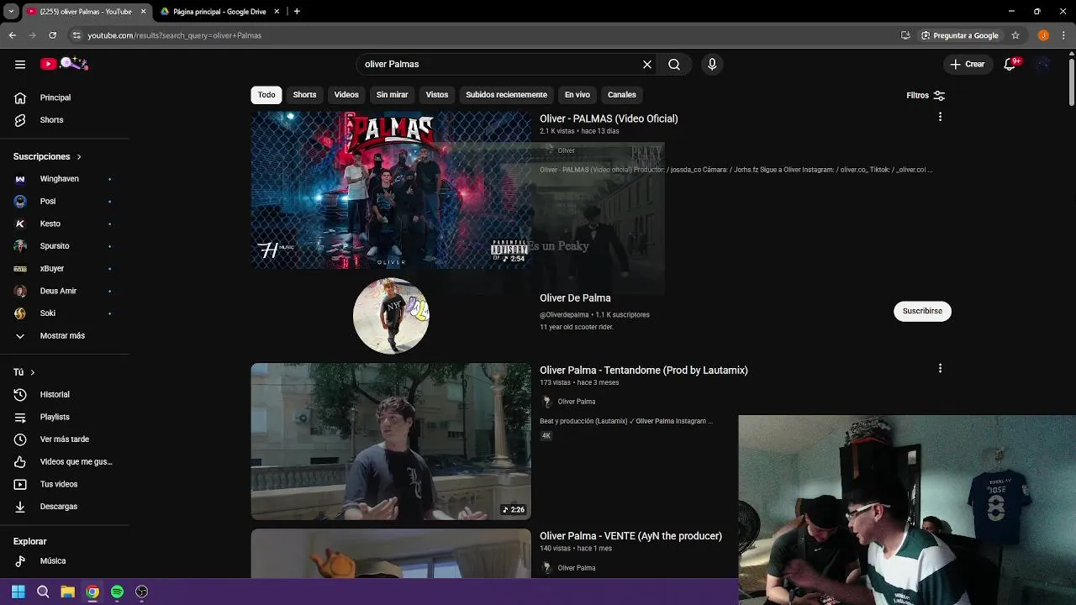Screen dimensions: 1076x605
Task: Click the YouTube logo
Action: point(65,64)
